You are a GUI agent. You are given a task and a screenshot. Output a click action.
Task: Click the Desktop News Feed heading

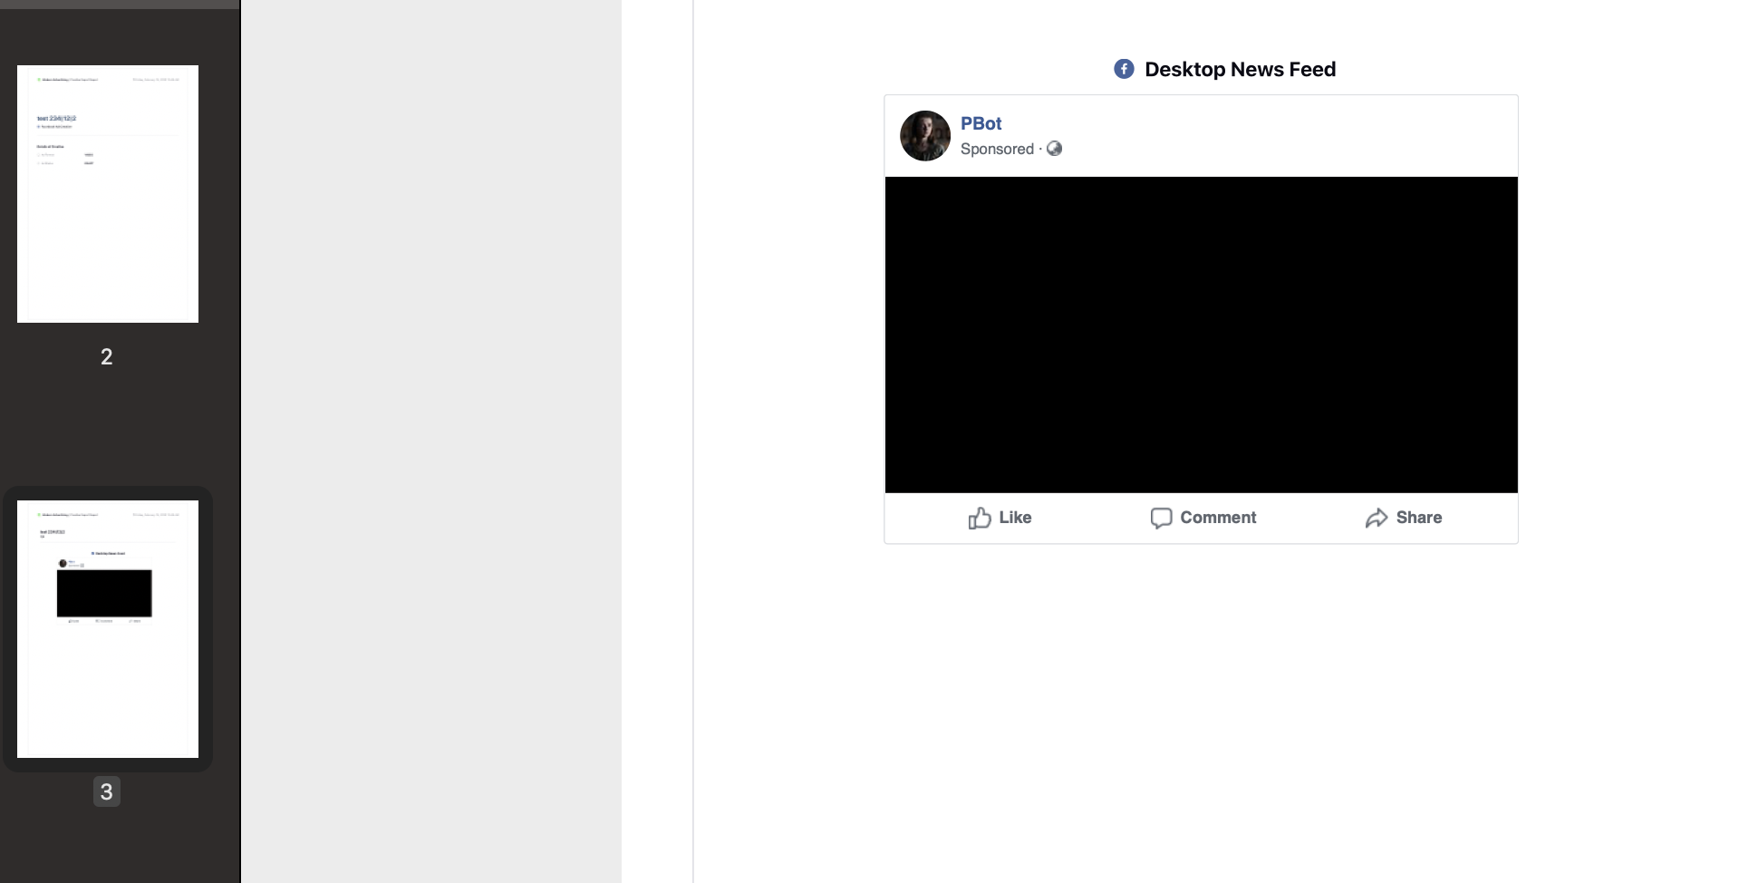tap(1240, 69)
